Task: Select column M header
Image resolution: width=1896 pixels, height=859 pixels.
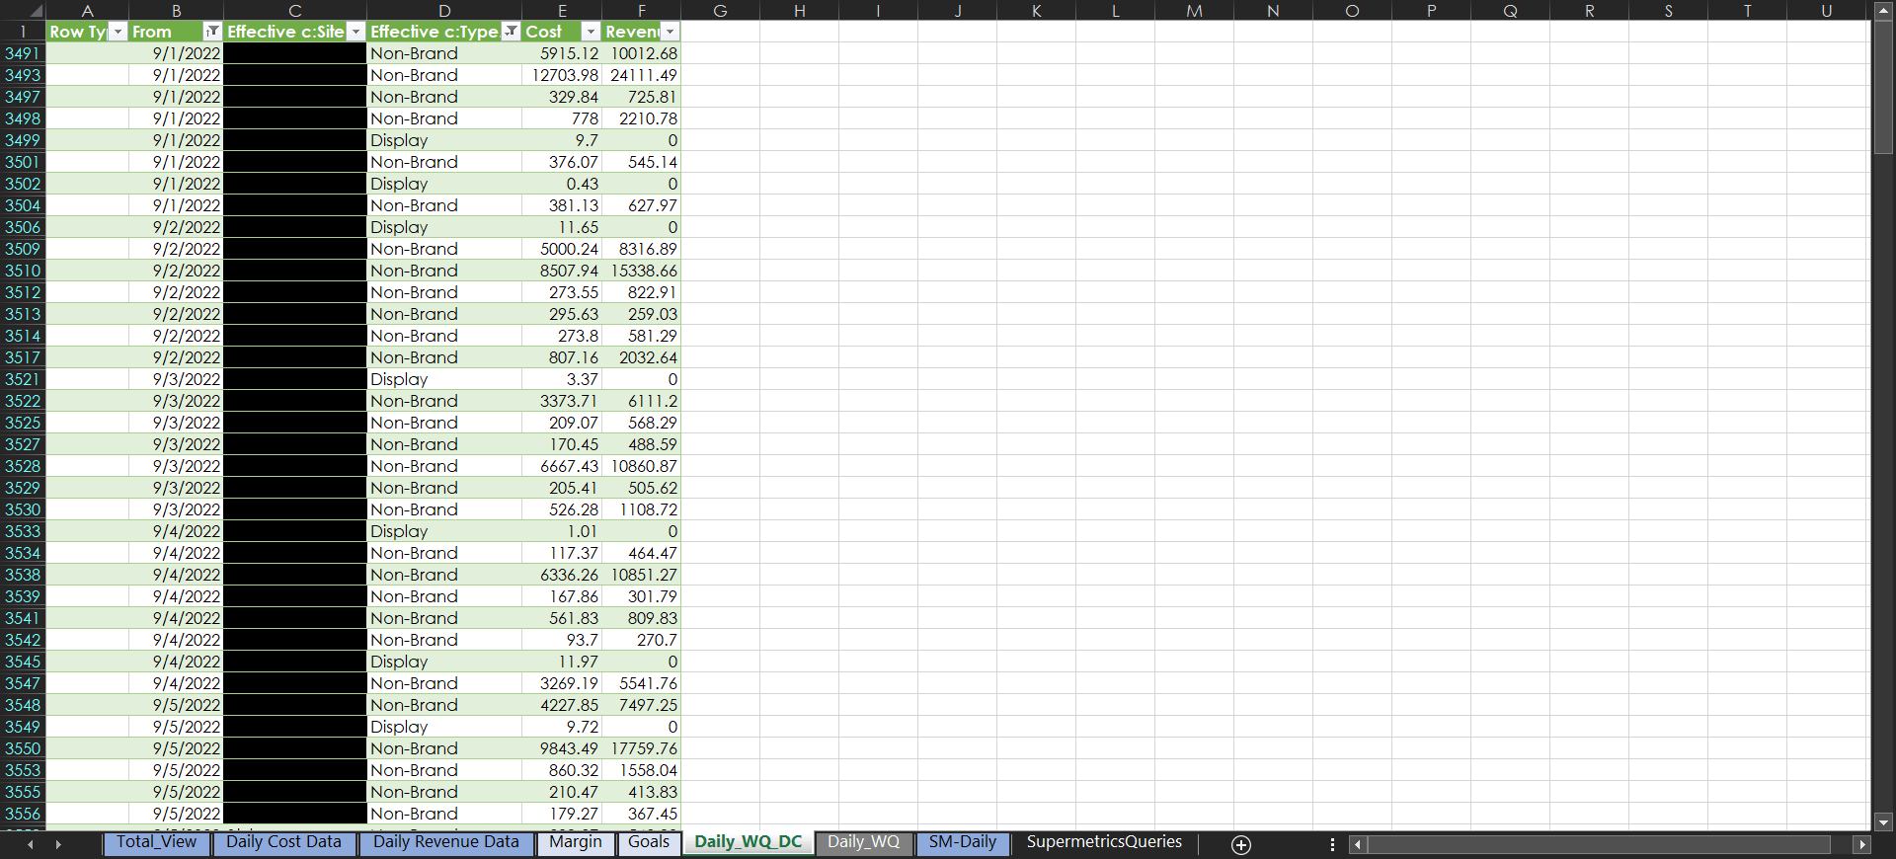Action: pyautogui.click(x=1194, y=11)
